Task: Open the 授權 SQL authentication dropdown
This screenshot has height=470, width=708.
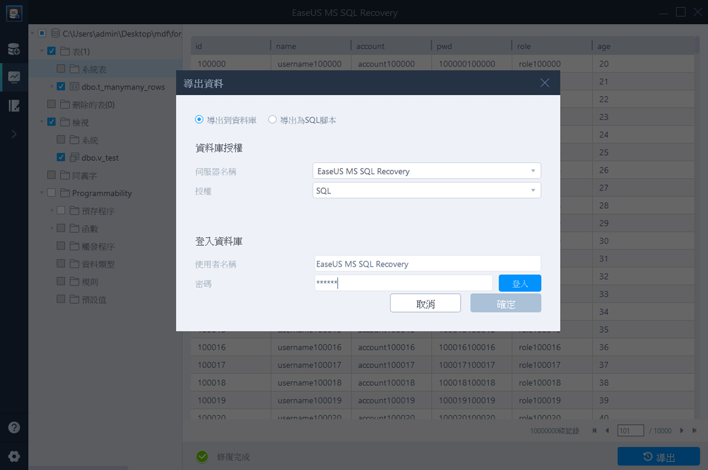Action: pyautogui.click(x=534, y=190)
